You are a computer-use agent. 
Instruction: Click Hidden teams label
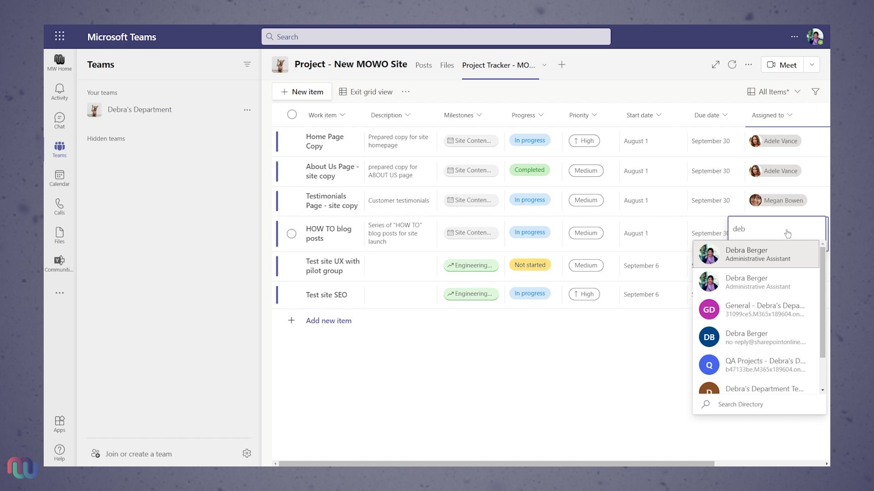(x=106, y=139)
